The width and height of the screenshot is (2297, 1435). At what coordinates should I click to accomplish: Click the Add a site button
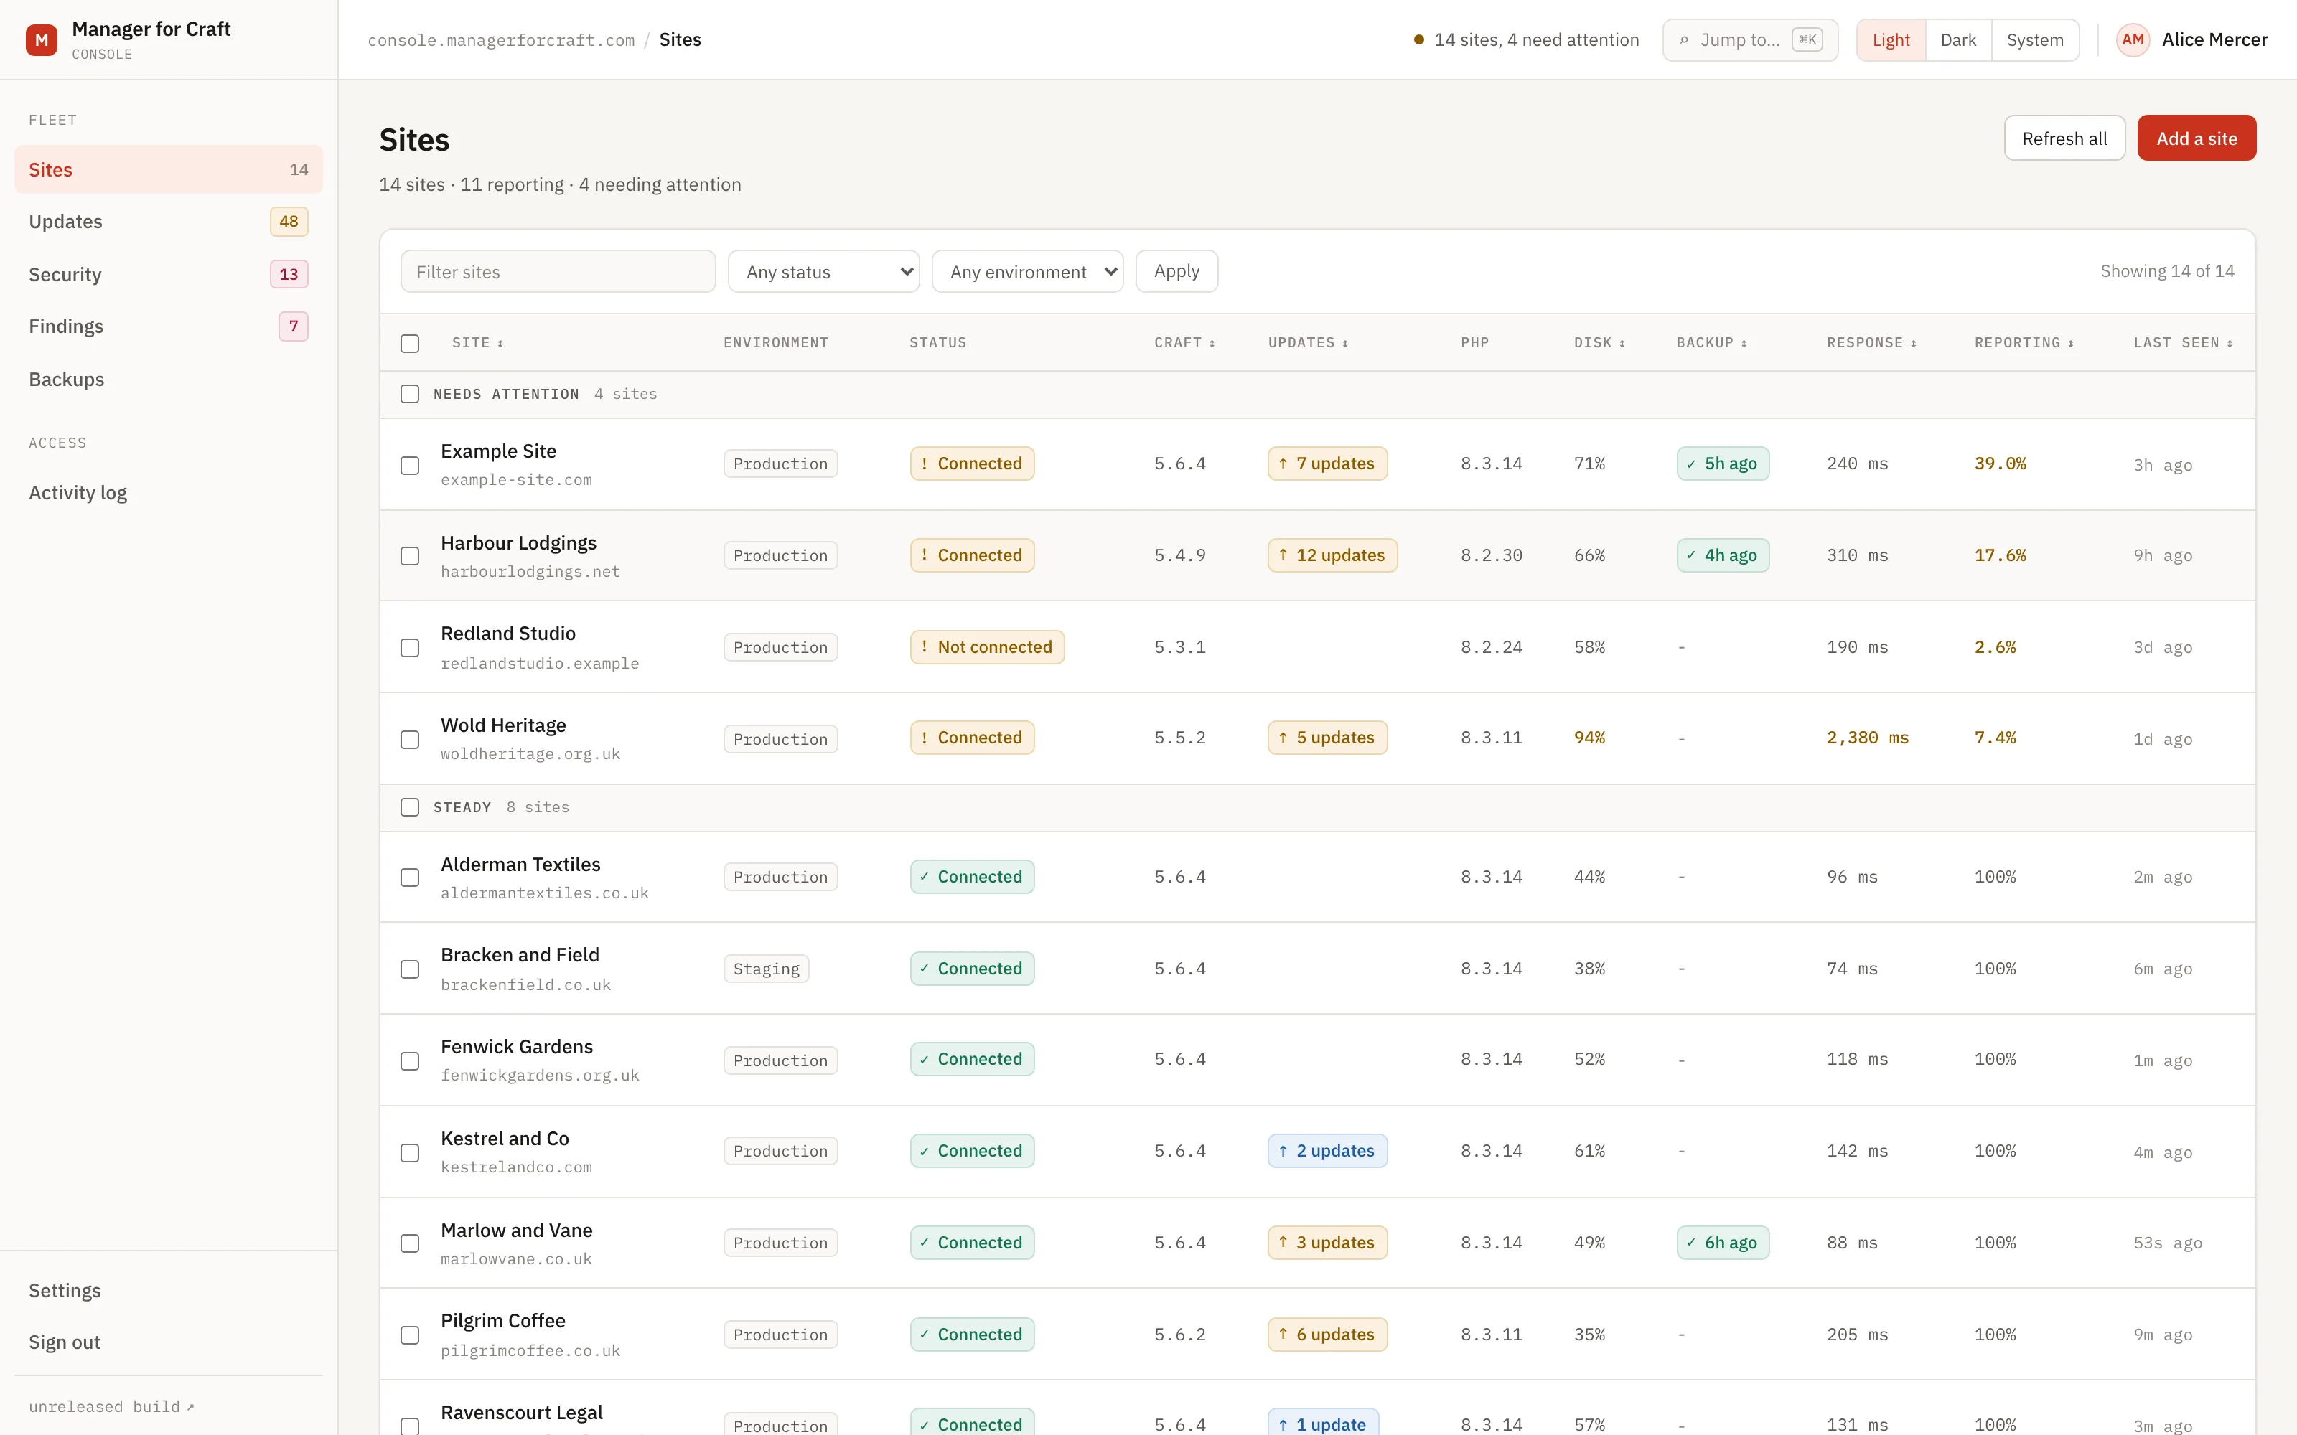click(x=2197, y=138)
